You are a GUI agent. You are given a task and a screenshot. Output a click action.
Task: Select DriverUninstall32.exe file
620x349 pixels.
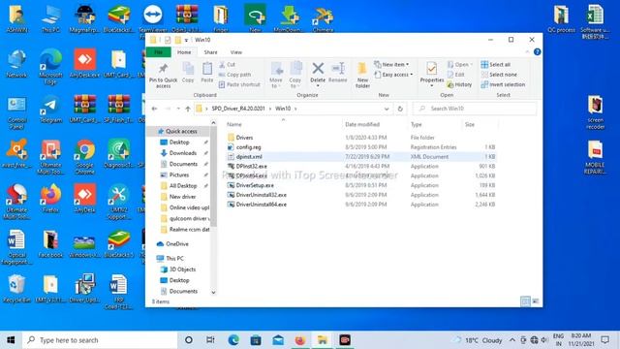point(261,195)
